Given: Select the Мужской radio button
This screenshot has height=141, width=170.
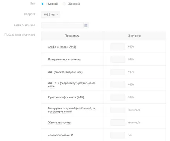Looking at the screenshot, I should [x=42, y=4].
